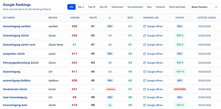This screenshot has width=221, height=109.
Task: Click the VERLOREN status badge
Action: click(180, 89)
